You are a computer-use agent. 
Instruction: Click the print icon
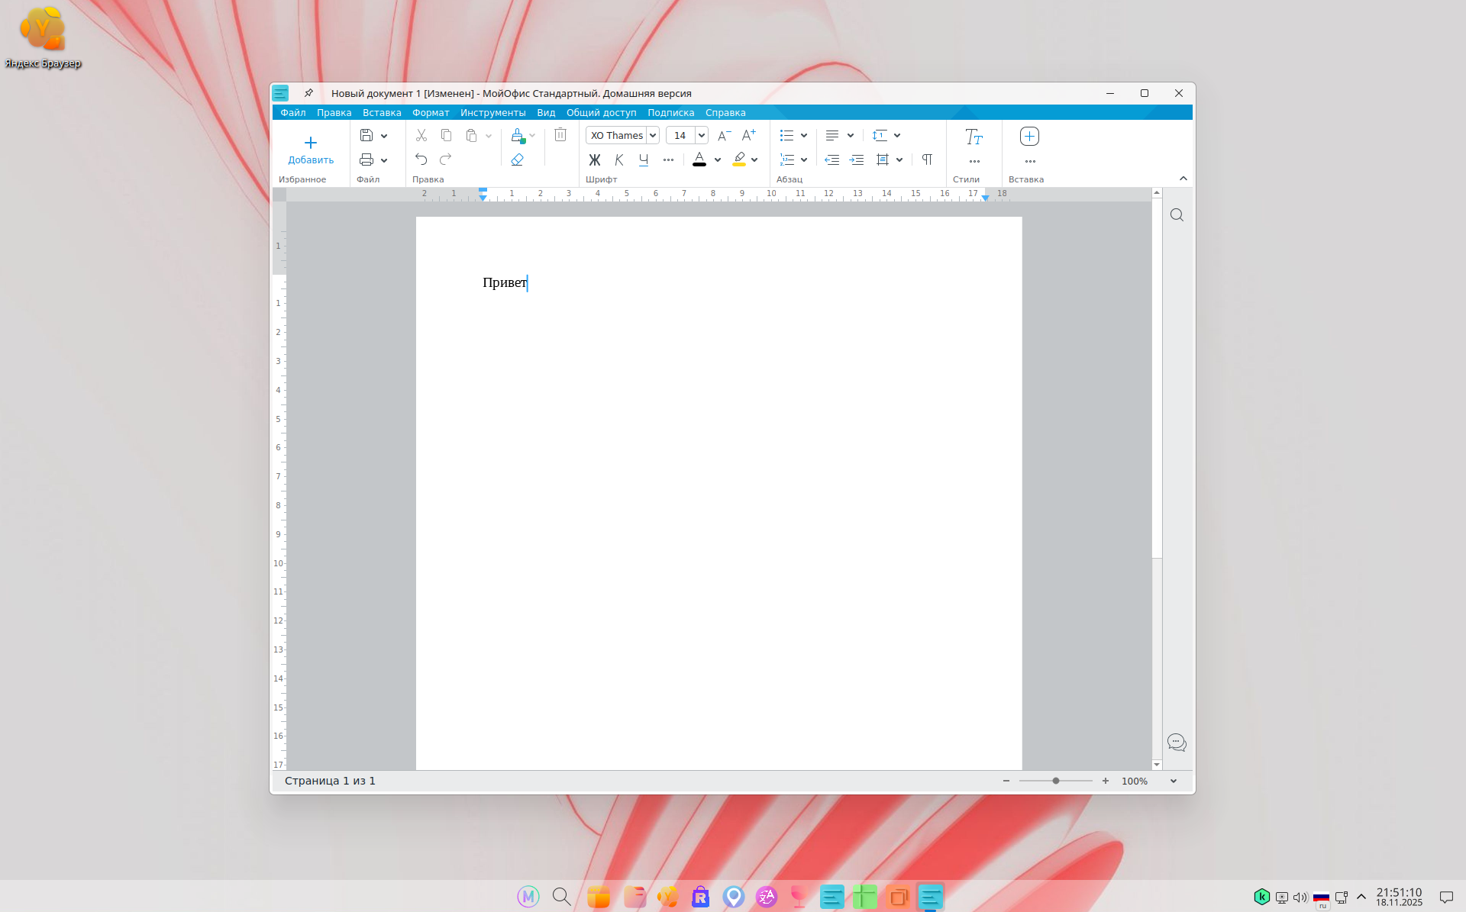366,160
